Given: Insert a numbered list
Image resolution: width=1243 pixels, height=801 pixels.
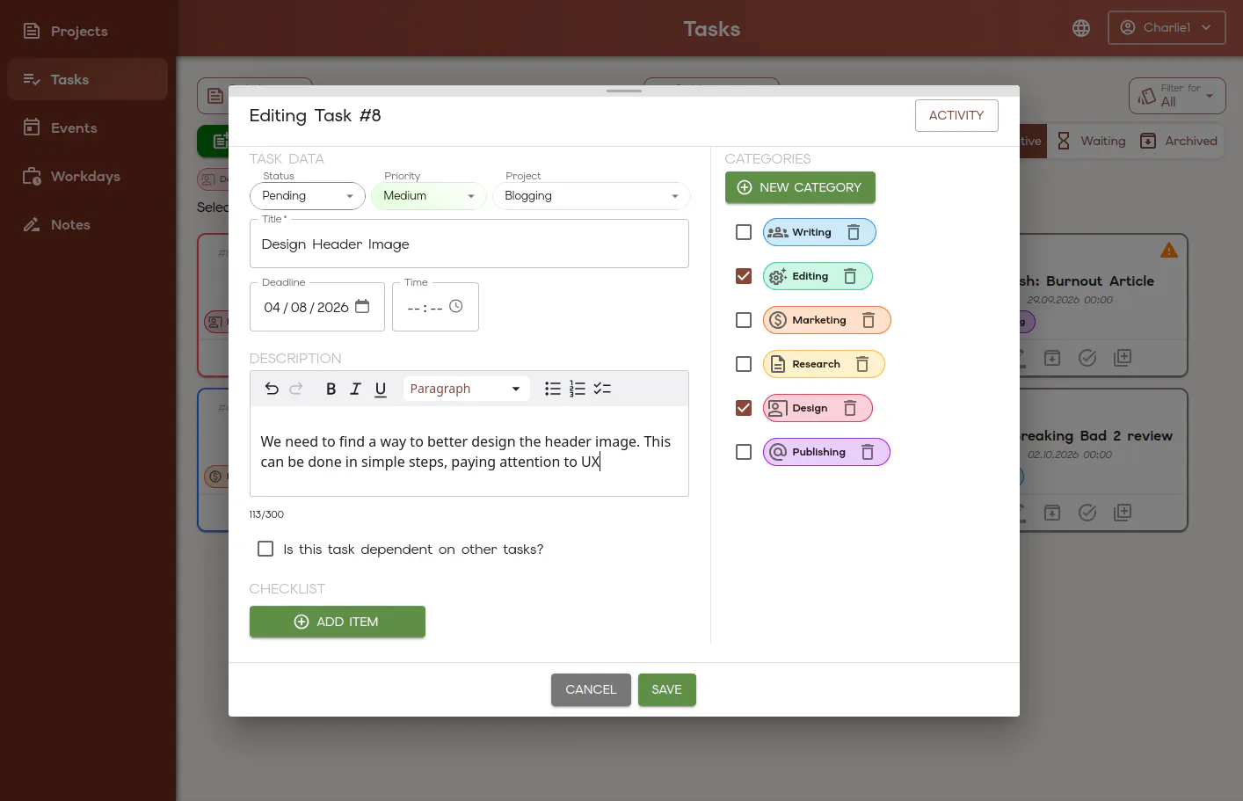Looking at the screenshot, I should 577,389.
